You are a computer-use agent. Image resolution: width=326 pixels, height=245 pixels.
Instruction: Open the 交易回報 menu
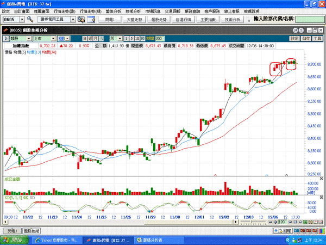(x=173, y=11)
